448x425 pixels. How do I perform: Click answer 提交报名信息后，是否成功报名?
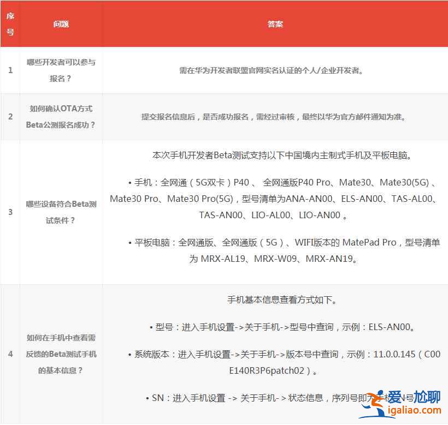(274, 117)
